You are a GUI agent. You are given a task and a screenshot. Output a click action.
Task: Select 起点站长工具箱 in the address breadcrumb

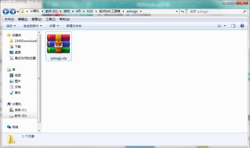coord(110,11)
